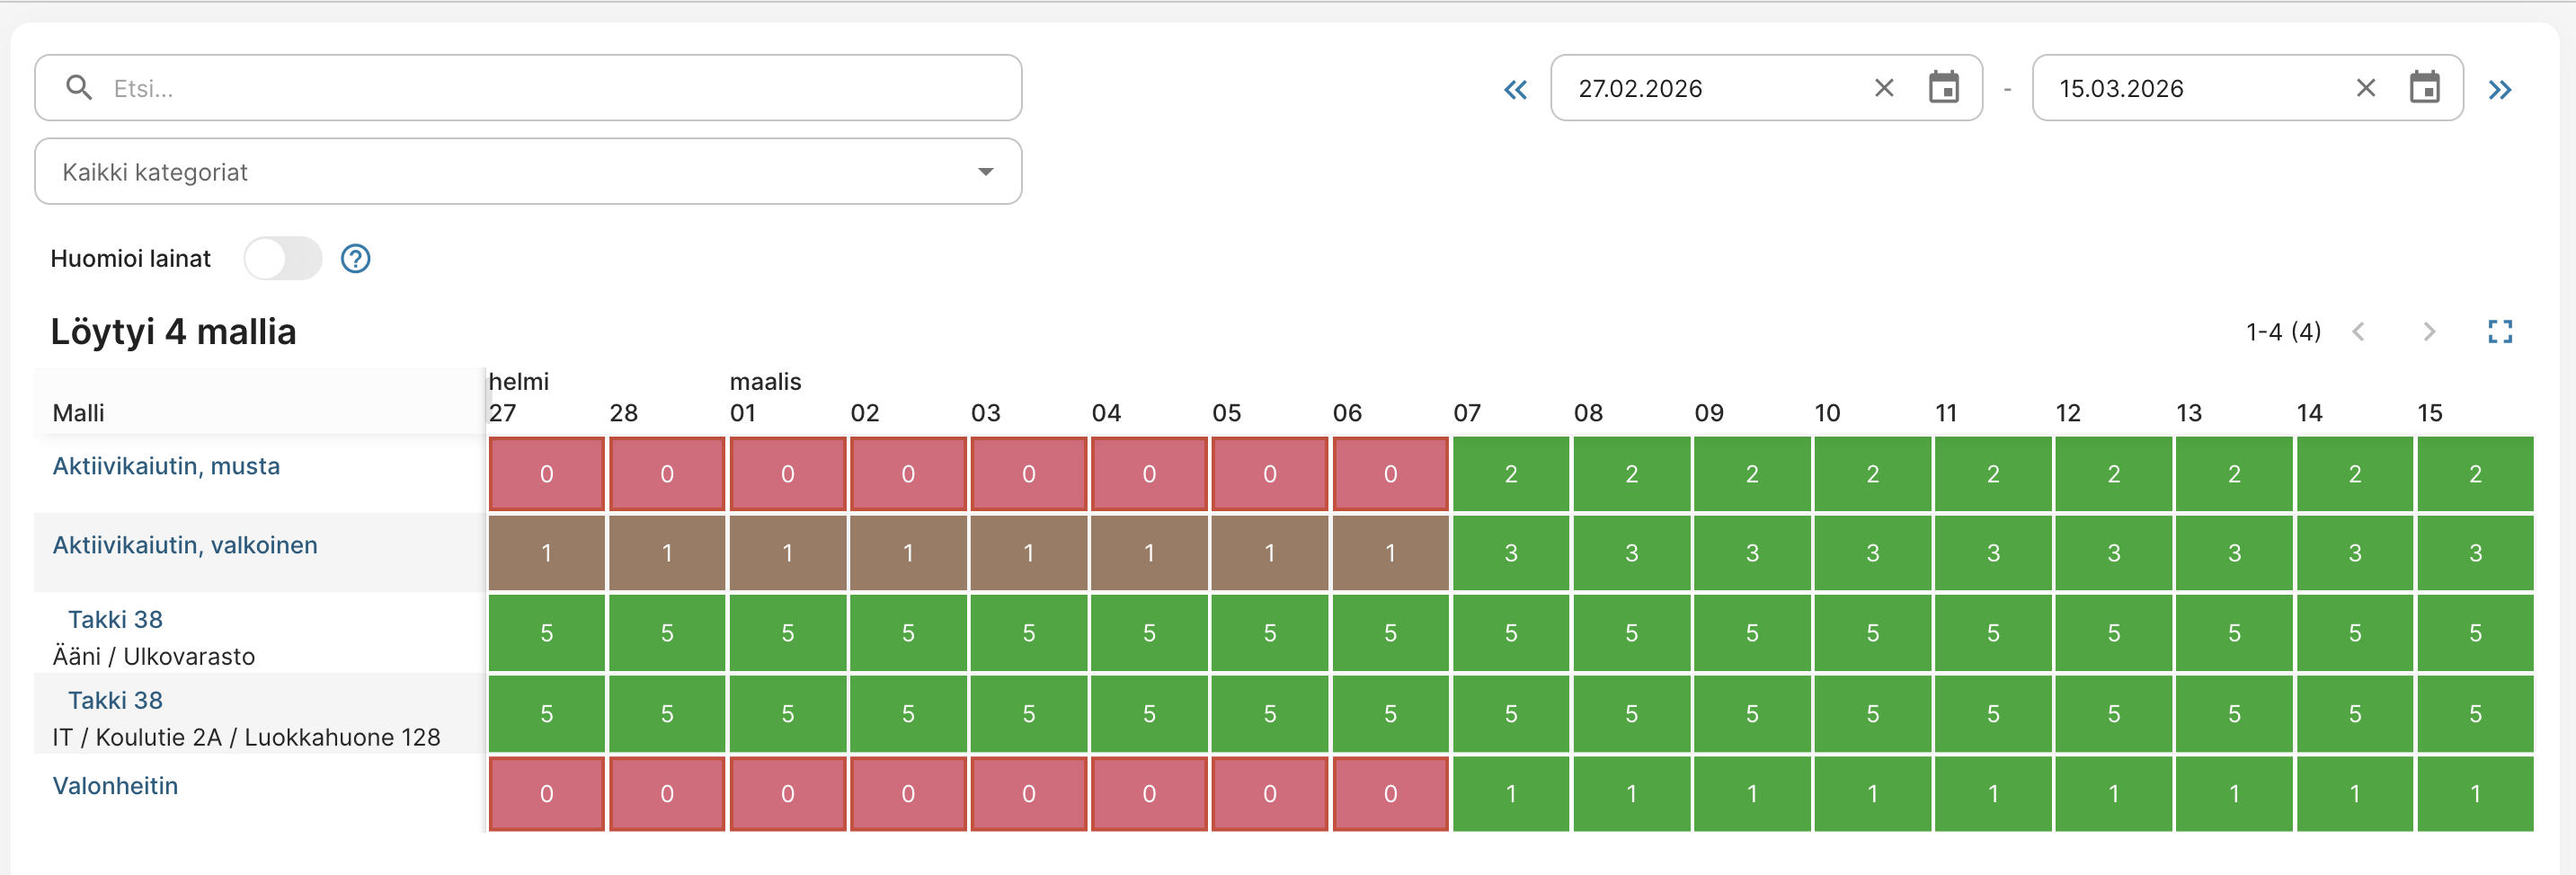This screenshot has width=2576, height=875.
Task: Open the Aktiivikaiutin, musta model link
Action: pyautogui.click(x=166, y=466)
